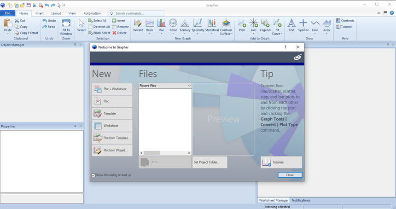396x209 pixels.
Task: Click the new Template button
Action: (x=112, y=114)
